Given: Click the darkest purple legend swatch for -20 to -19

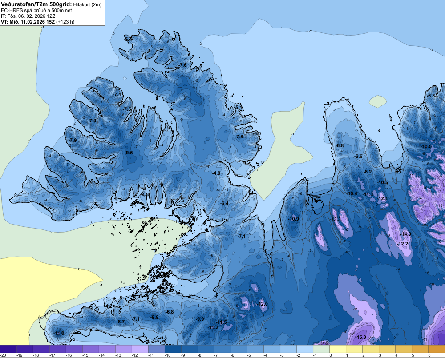Looking at the screenshot, I should tap(8, 349).
